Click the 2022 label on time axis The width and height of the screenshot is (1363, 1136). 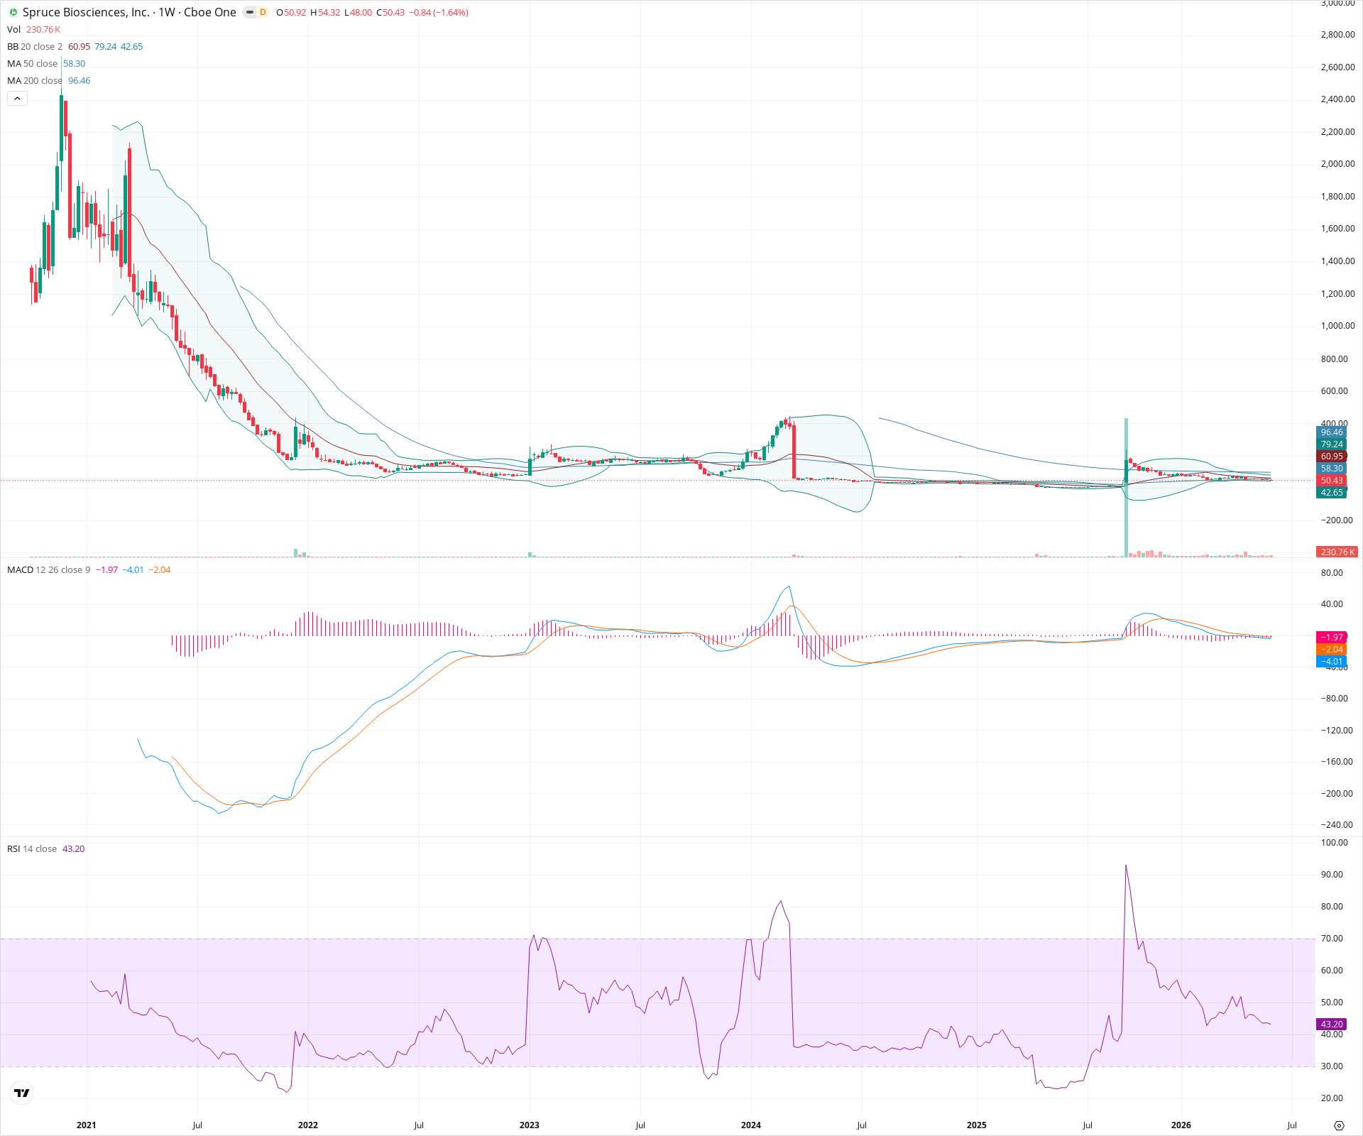click(307, 1125)
